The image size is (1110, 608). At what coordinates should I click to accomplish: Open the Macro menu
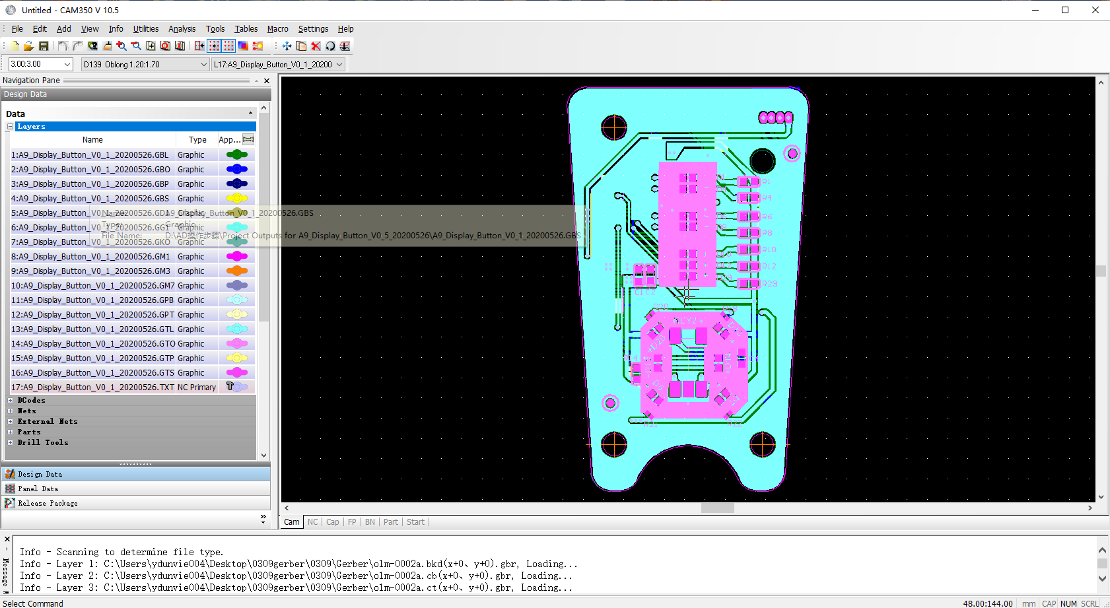pyautogui.click(x=277, y=28)
